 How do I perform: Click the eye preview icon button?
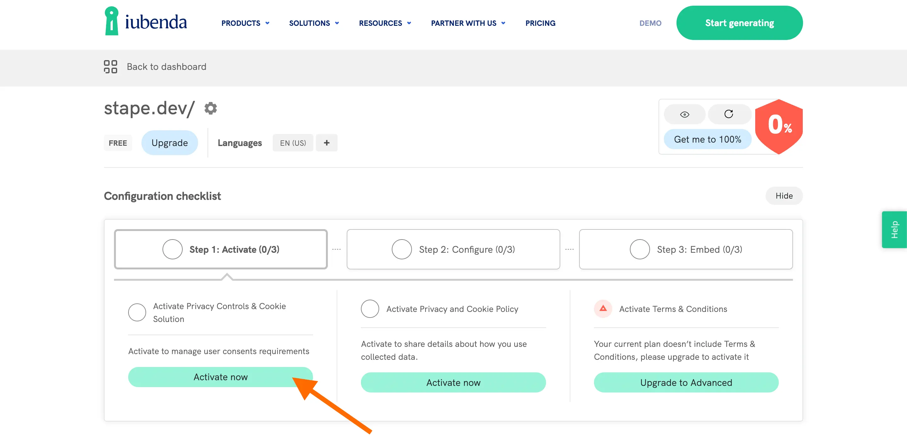(684, 114)
